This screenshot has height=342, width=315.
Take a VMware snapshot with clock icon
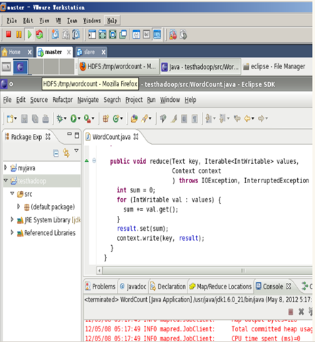[x=56, y=35]
